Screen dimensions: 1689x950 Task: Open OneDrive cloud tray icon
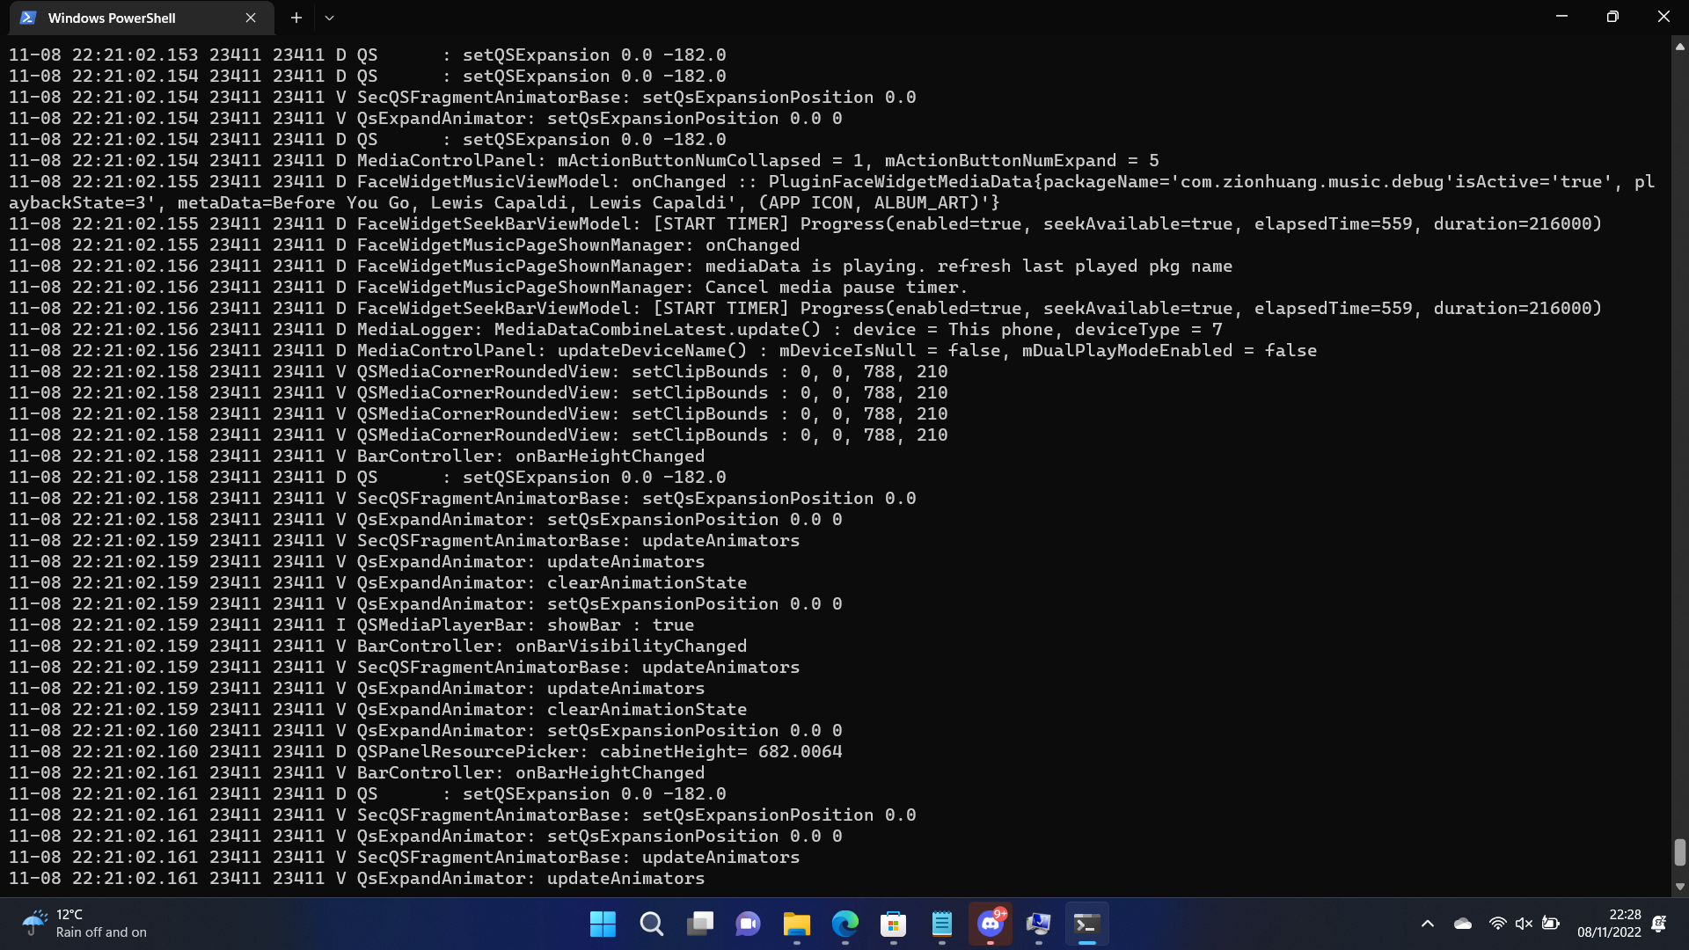pos(1463,924)
